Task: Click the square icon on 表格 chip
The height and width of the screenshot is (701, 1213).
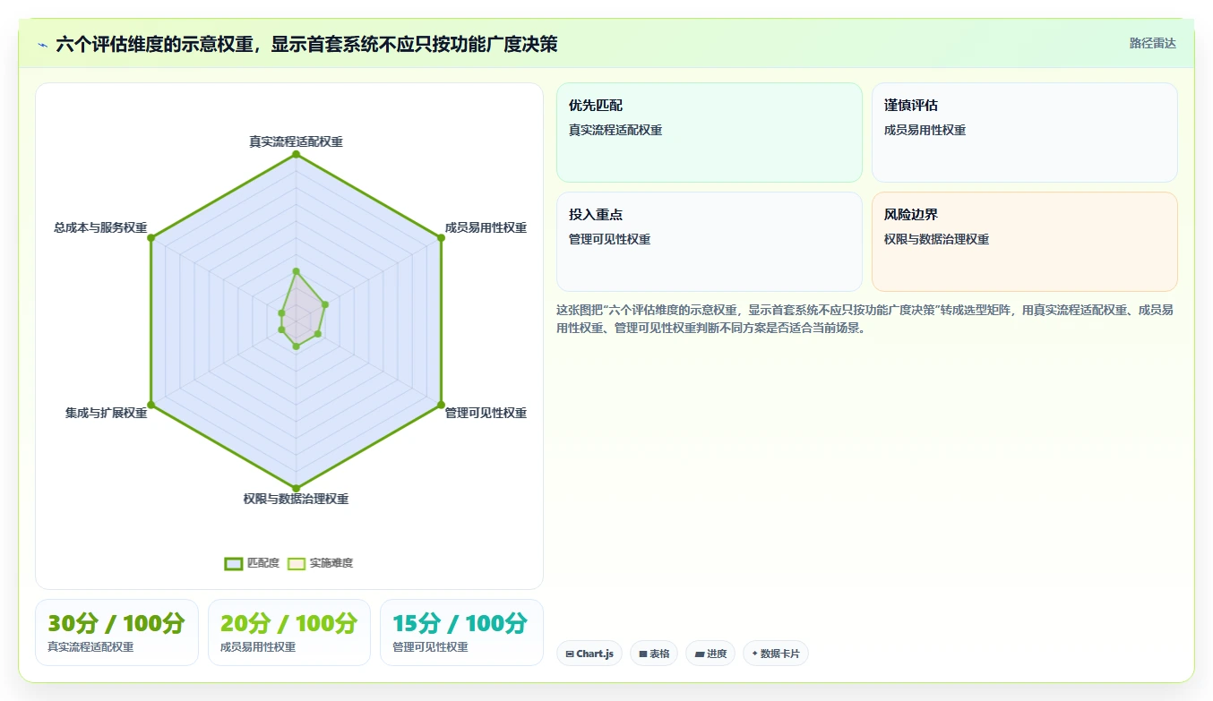Action: pyautogui.click(x=642, y=654)
